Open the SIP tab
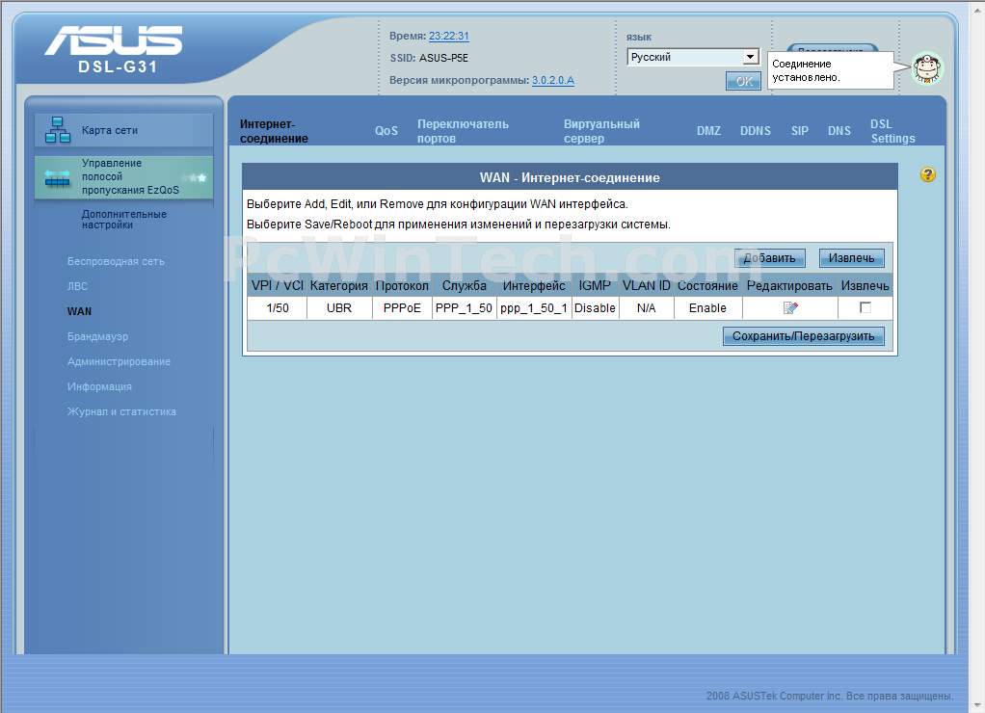 [800, 131]
